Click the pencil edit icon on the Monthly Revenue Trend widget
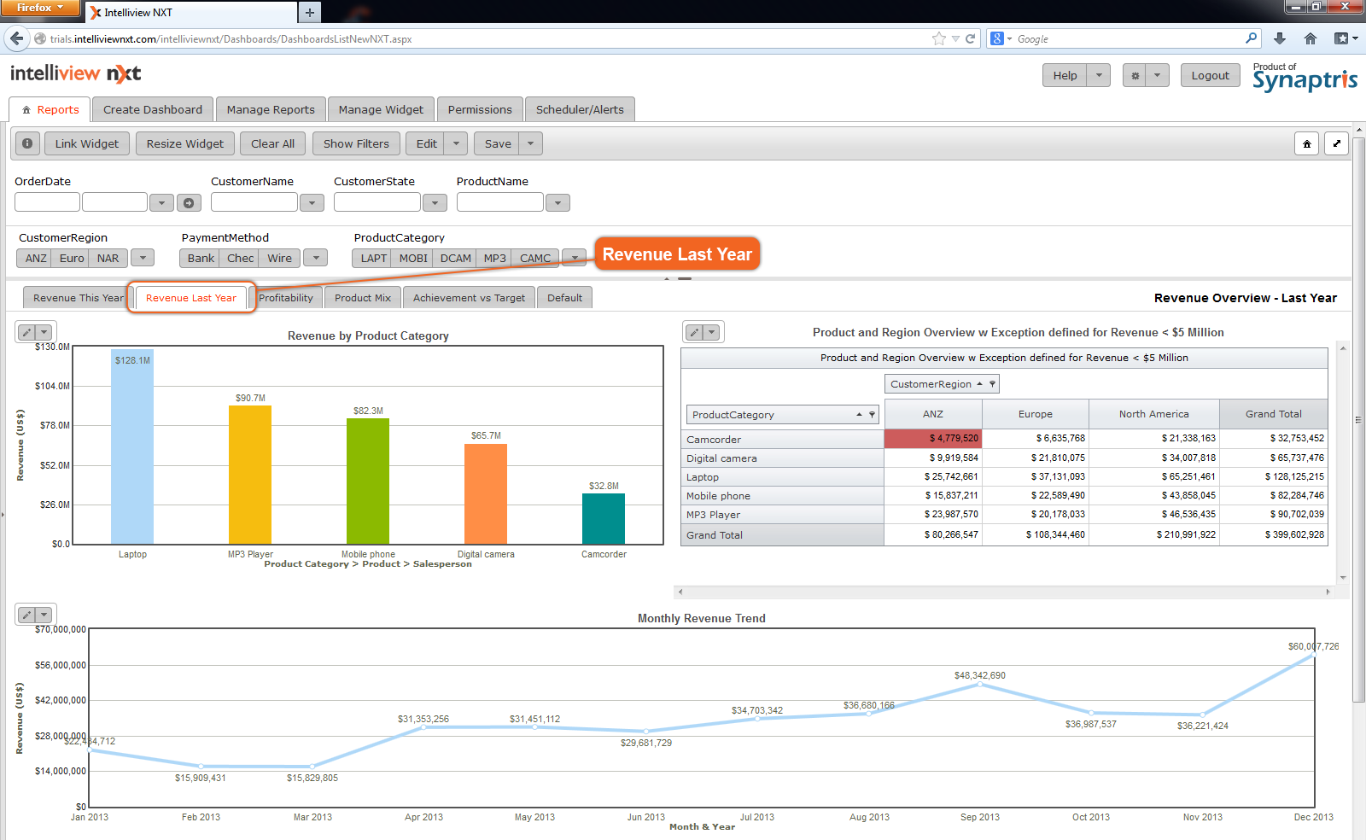 [26, 615]
